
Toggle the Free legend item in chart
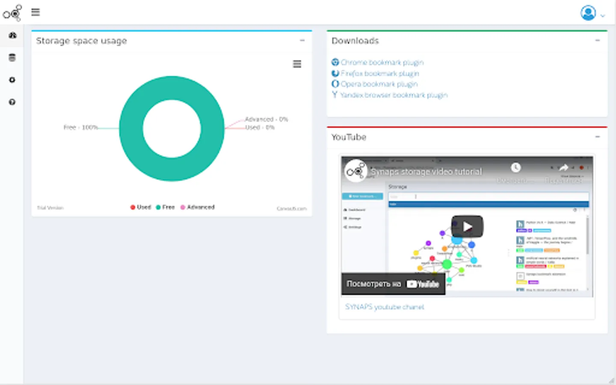165,207
